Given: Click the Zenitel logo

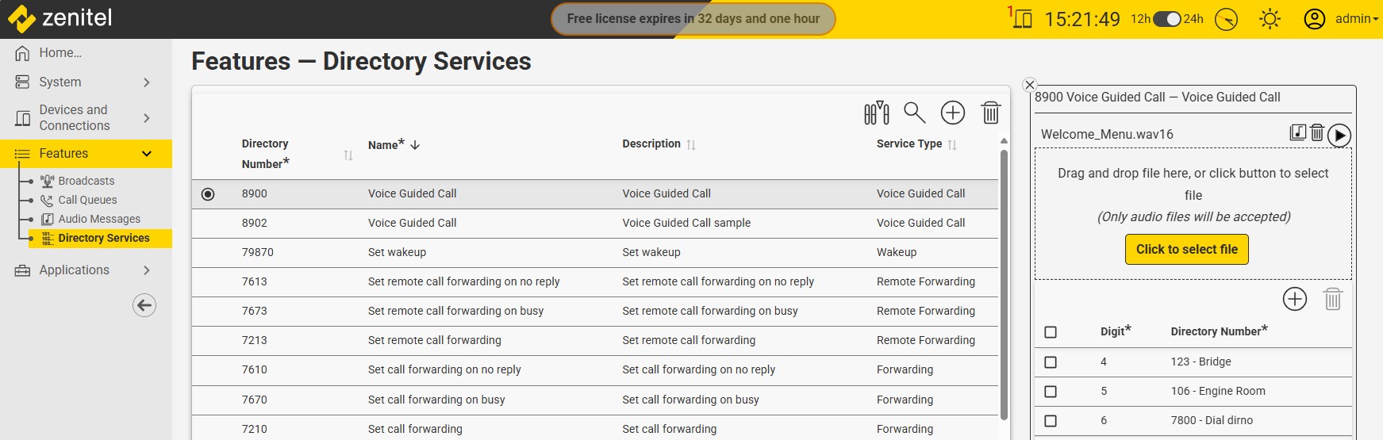Looking at the screenshot, I should click(x=60, y=18).
